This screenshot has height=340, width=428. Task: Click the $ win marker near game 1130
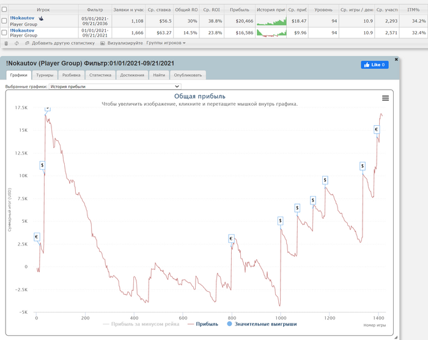(x=313, y=200)
